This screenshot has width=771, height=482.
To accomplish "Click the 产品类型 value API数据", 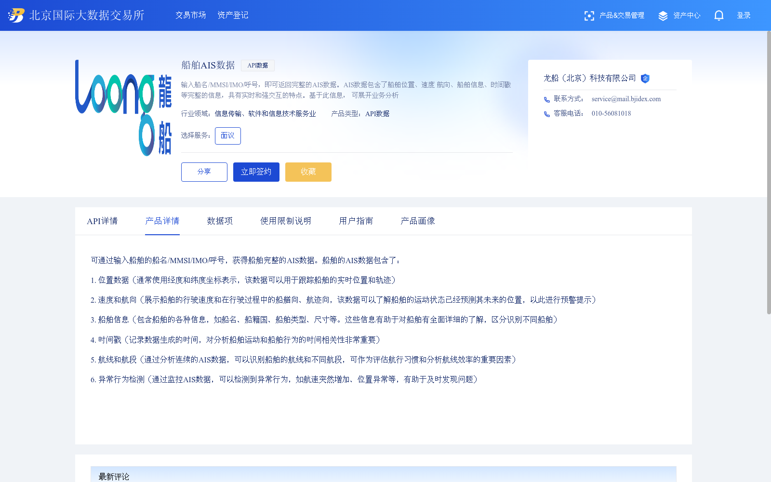I will coord(377,114).
